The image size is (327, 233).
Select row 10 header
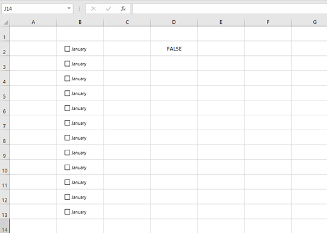pos(5,167)
